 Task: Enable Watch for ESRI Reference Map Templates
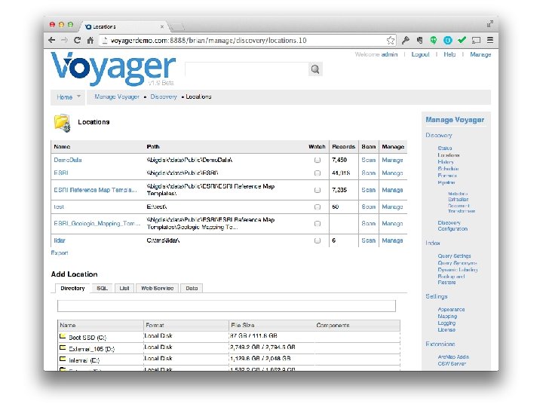coord(318,190)
